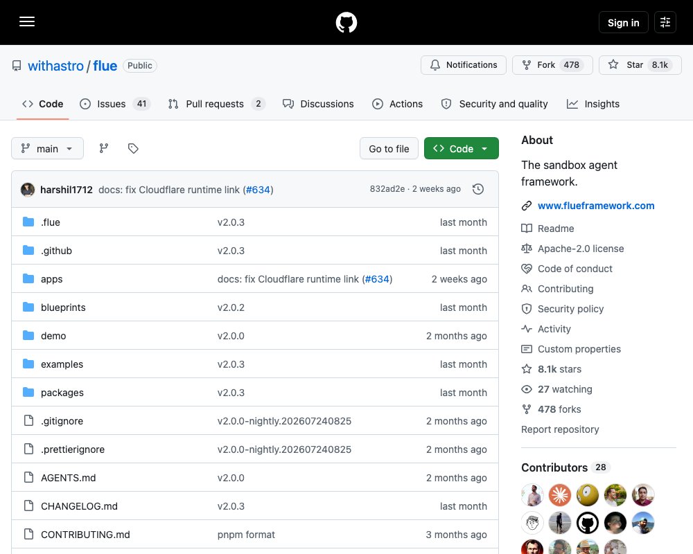The height and width of the screenshot is (554, 693).
Task: Open the orange starburst contributor avatar
Action: 560,495
